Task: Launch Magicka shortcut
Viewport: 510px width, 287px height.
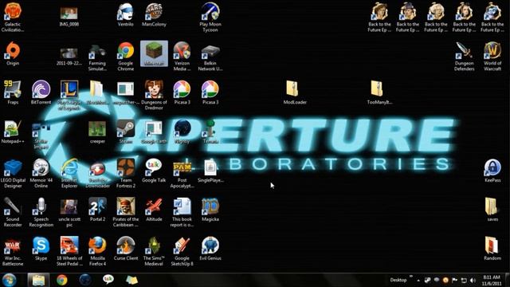Action: pos(210,210)
